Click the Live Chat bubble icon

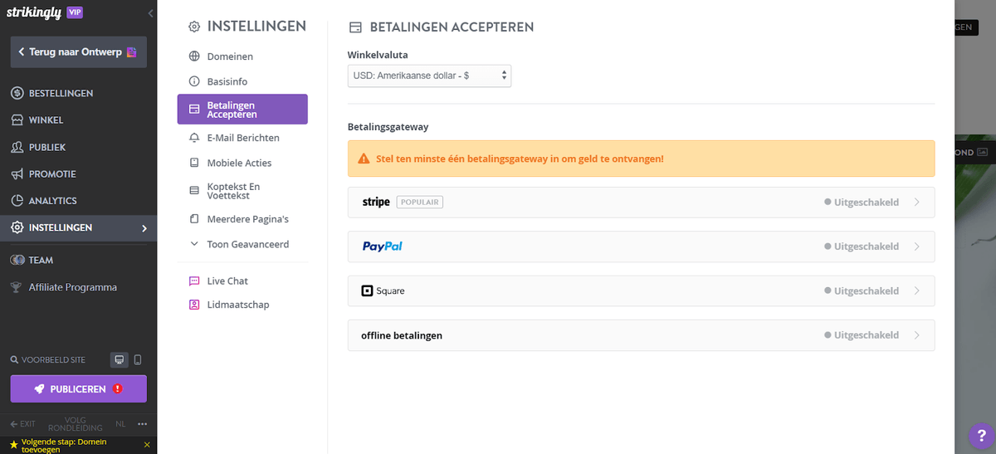[194, 281]
